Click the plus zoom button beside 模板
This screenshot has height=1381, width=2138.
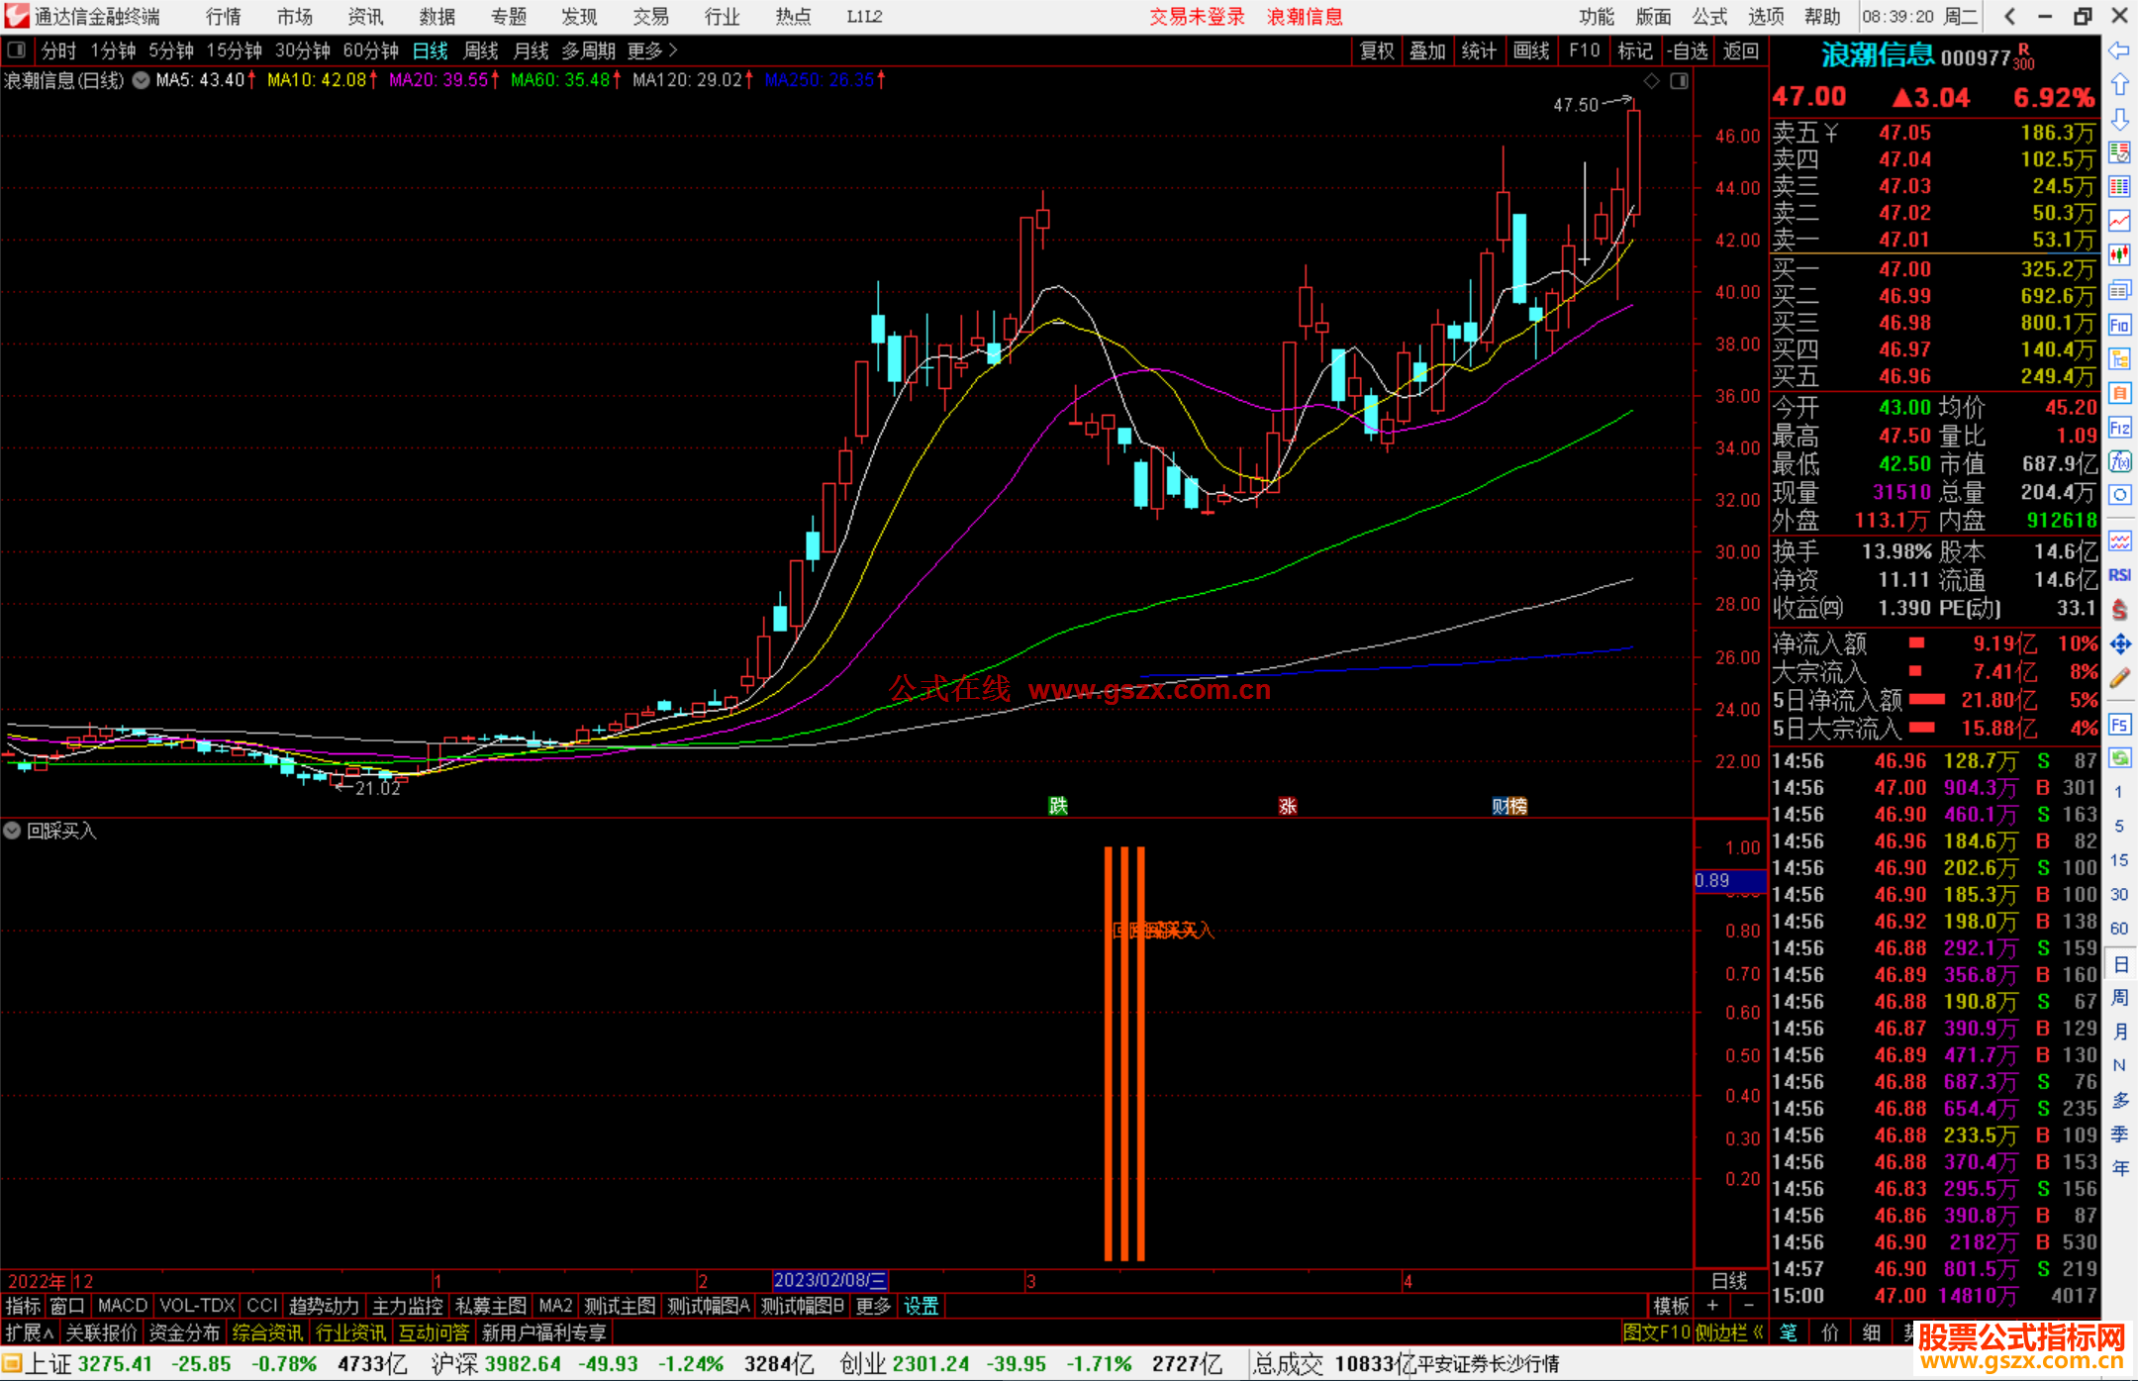1712,1306
